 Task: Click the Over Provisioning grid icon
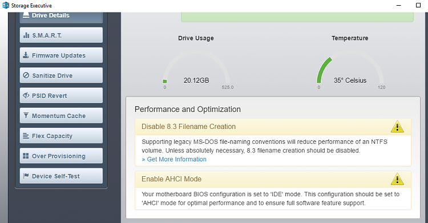(26, 156)
